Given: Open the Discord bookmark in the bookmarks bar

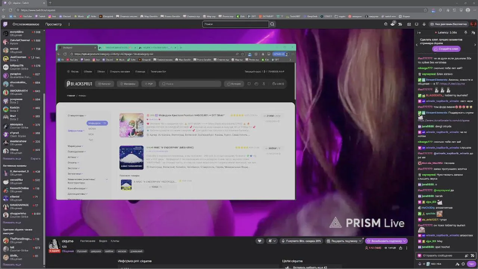Looking at the screenshot, I should (65, 16).
